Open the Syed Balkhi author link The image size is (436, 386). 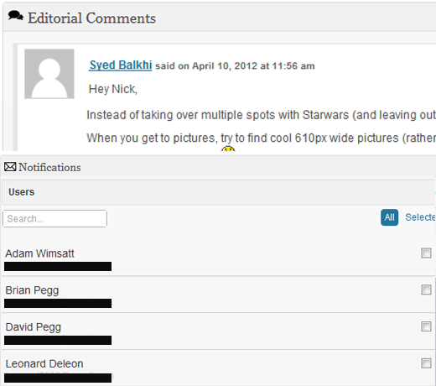tap(121, 65)
